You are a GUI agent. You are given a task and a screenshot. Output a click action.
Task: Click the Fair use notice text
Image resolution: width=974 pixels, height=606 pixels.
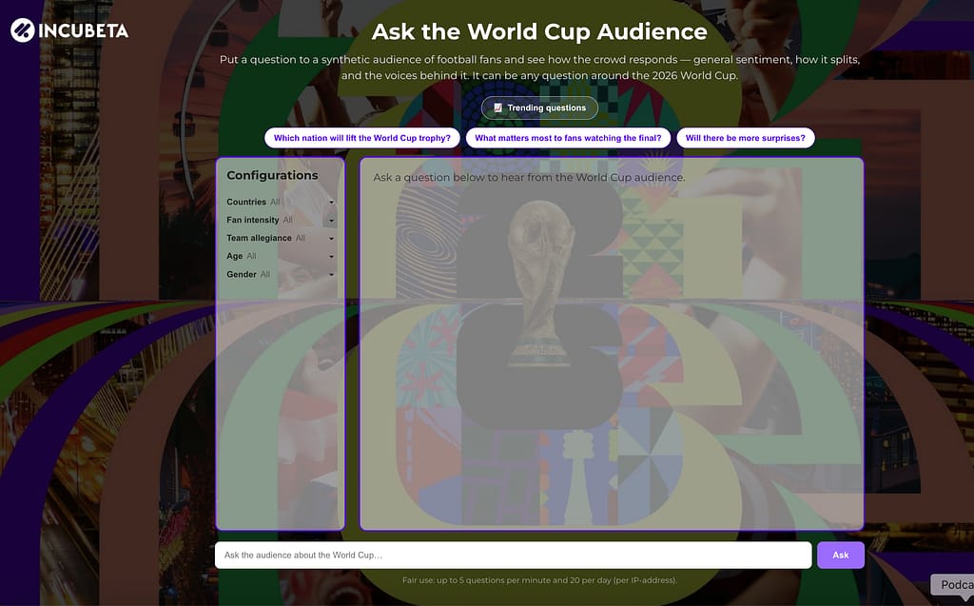pyautogui.click(x=539, y=580)
